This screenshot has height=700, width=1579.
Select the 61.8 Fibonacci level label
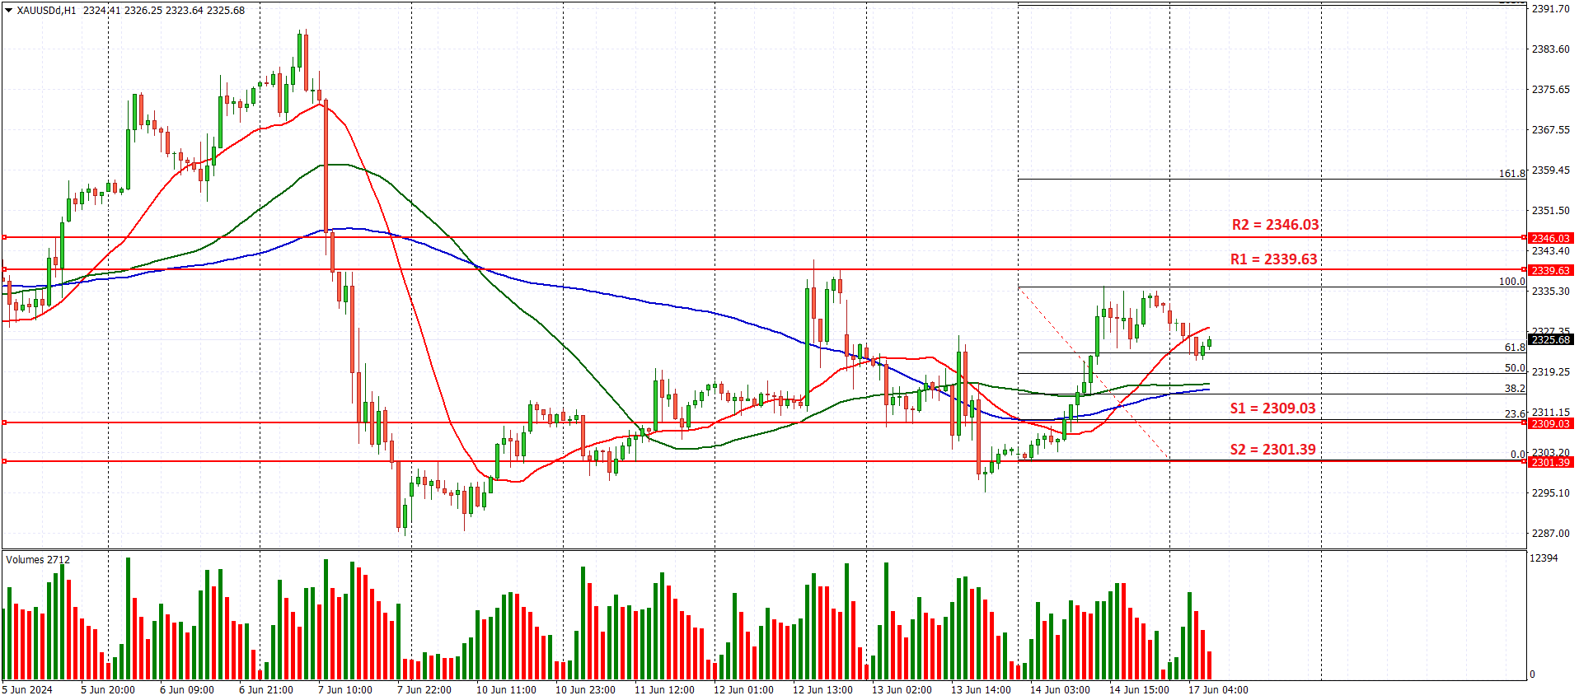1515,348
